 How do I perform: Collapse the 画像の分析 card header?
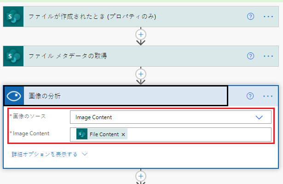tap(116, 96)
